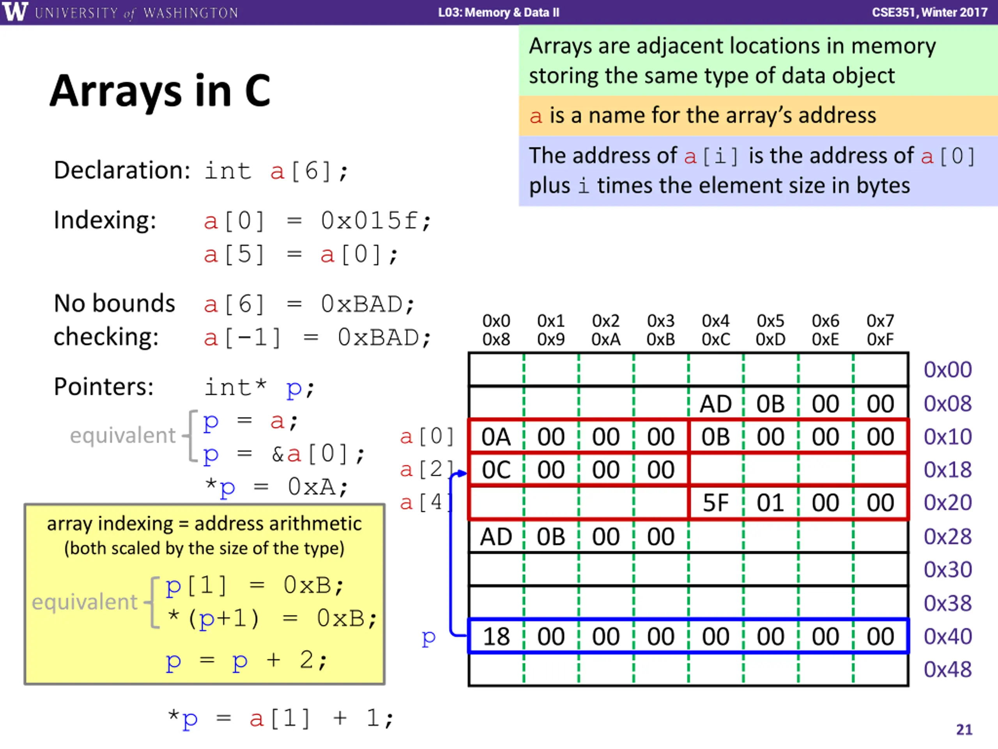Click the row address label 0x20
The width and height of the screenshot is (998, 749).
pos(947,502)
